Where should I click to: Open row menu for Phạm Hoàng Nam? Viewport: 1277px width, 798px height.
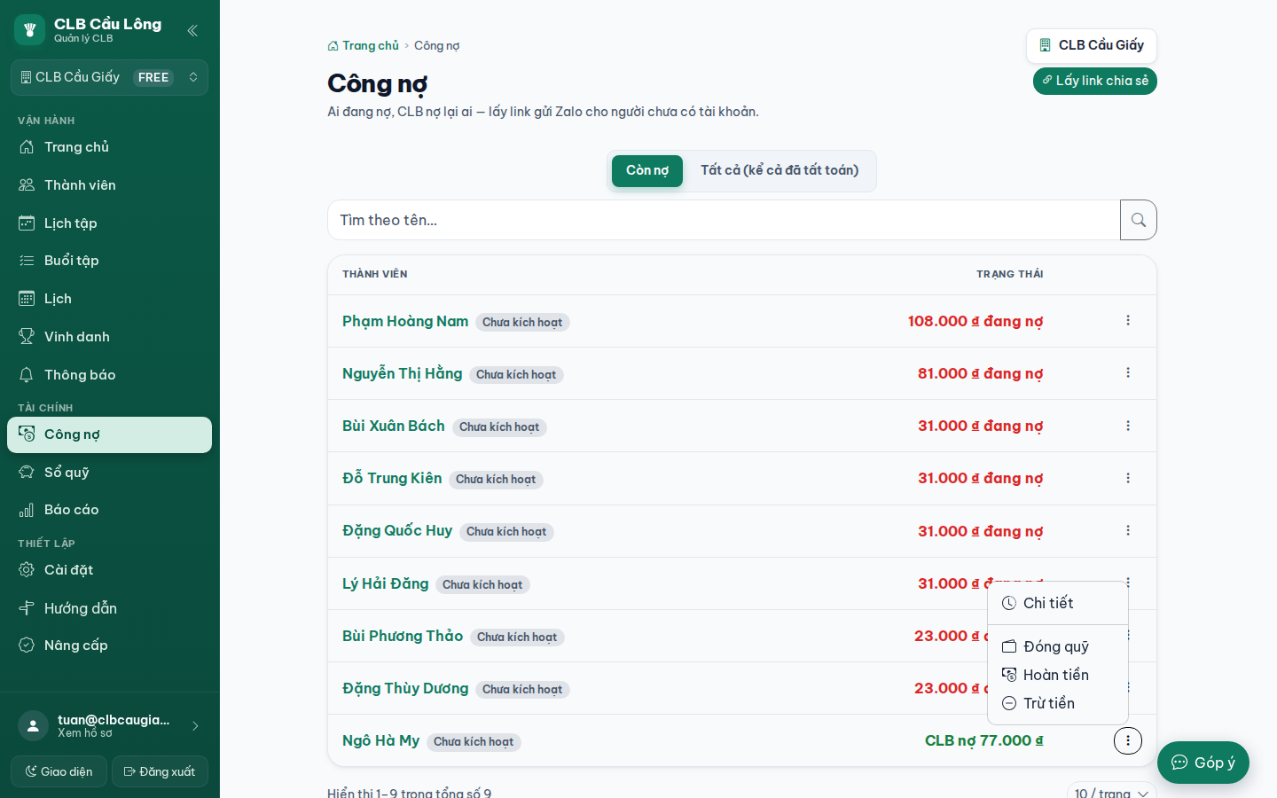coord(1128,320)
